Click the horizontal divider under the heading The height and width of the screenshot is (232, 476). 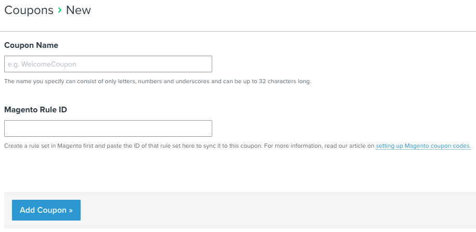[238, 31]
